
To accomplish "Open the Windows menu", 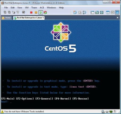I will point(51,7).
